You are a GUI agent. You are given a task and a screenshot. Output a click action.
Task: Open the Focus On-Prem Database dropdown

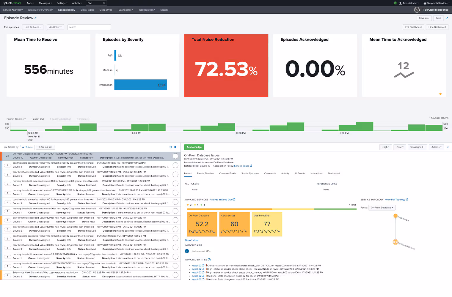tap(382, 208)
